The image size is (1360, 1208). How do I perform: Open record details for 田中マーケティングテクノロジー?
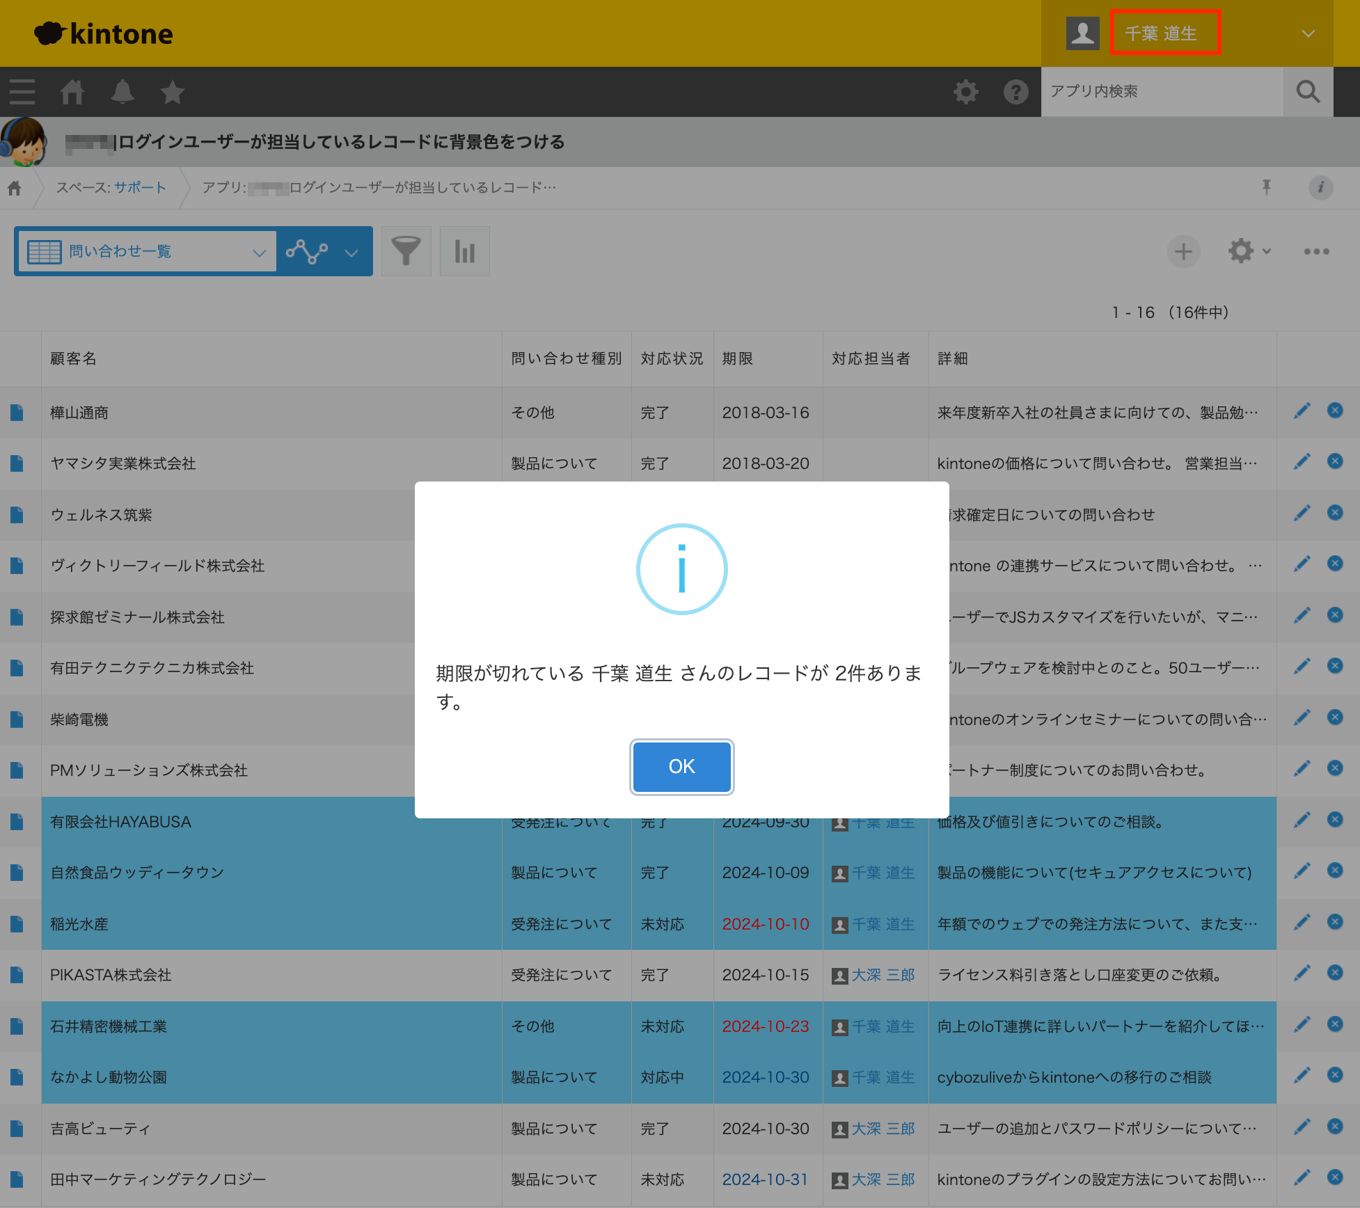pos(17,1179)
